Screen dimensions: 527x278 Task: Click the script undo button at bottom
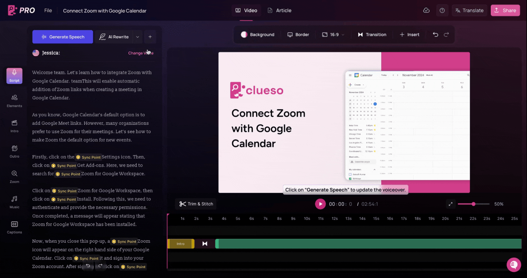coord(88,266)
